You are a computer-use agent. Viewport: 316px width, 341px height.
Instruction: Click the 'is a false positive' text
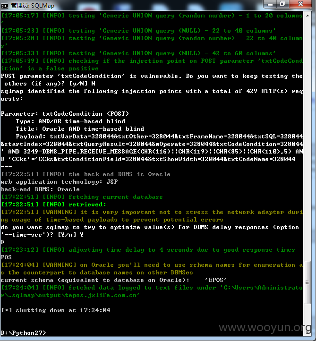(63, 68)
